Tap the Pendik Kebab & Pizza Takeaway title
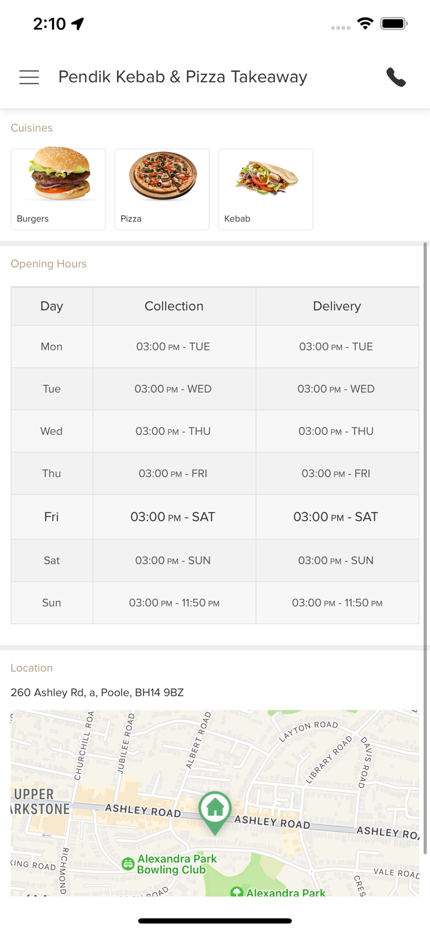The width and height of the screenshot is (430, 932). (x=182, y=77)
